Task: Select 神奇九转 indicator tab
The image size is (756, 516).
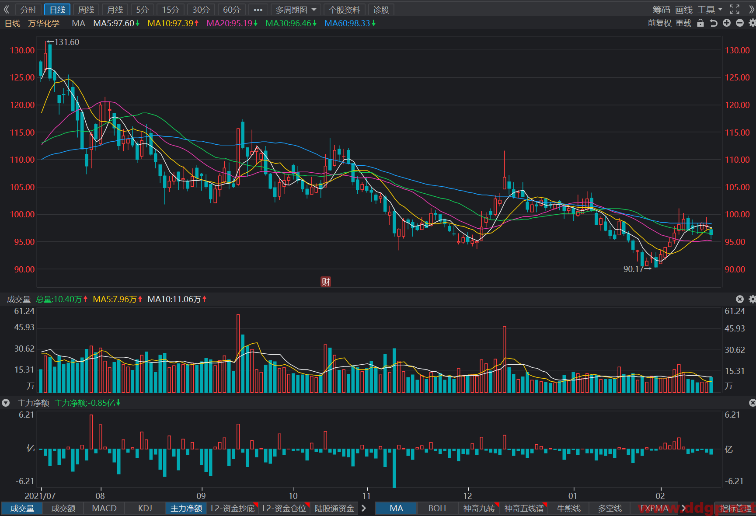Action: tap(479, 508)
